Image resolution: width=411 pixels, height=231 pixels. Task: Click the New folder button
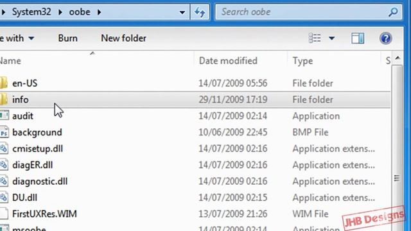point(123,38)
